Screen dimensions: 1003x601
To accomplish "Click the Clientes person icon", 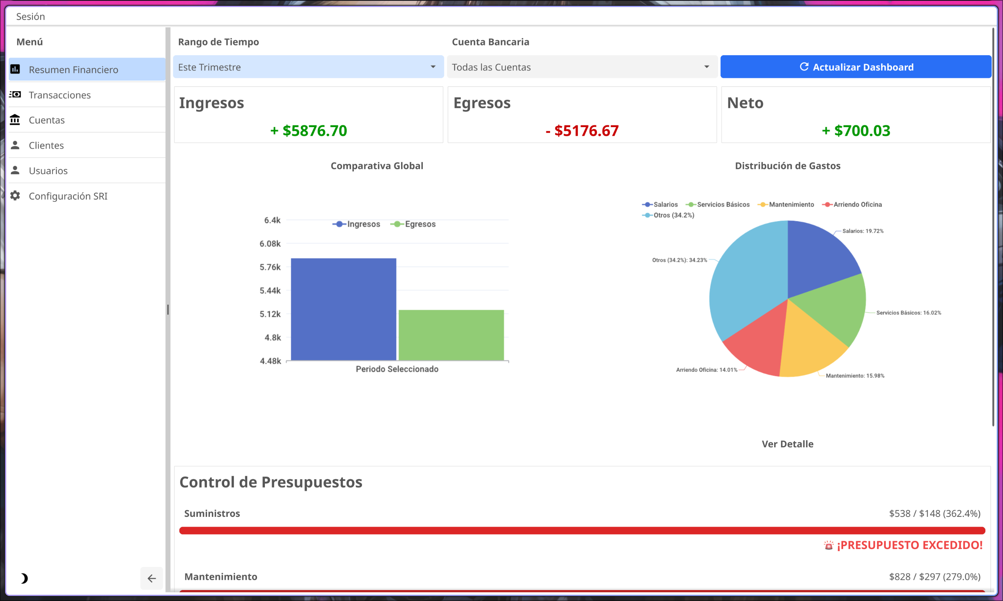I will pos(15,145).
